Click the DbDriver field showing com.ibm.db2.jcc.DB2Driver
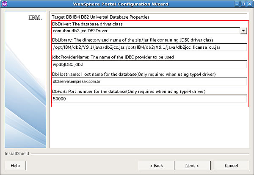 [x=146, y=31]
